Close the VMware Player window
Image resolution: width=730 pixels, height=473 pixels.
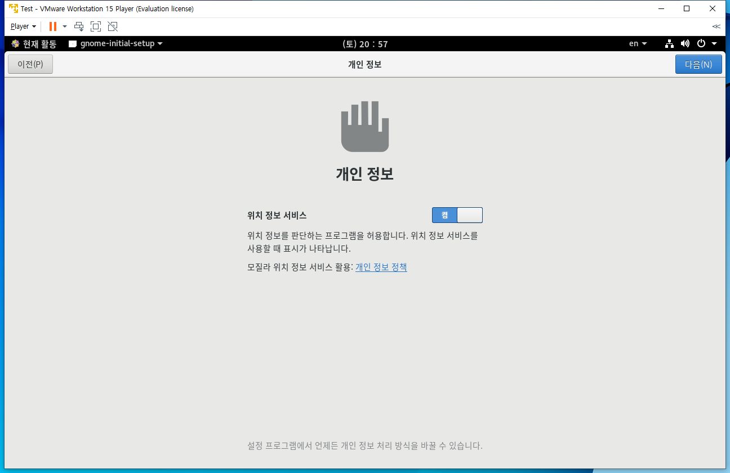pos(713,8)
